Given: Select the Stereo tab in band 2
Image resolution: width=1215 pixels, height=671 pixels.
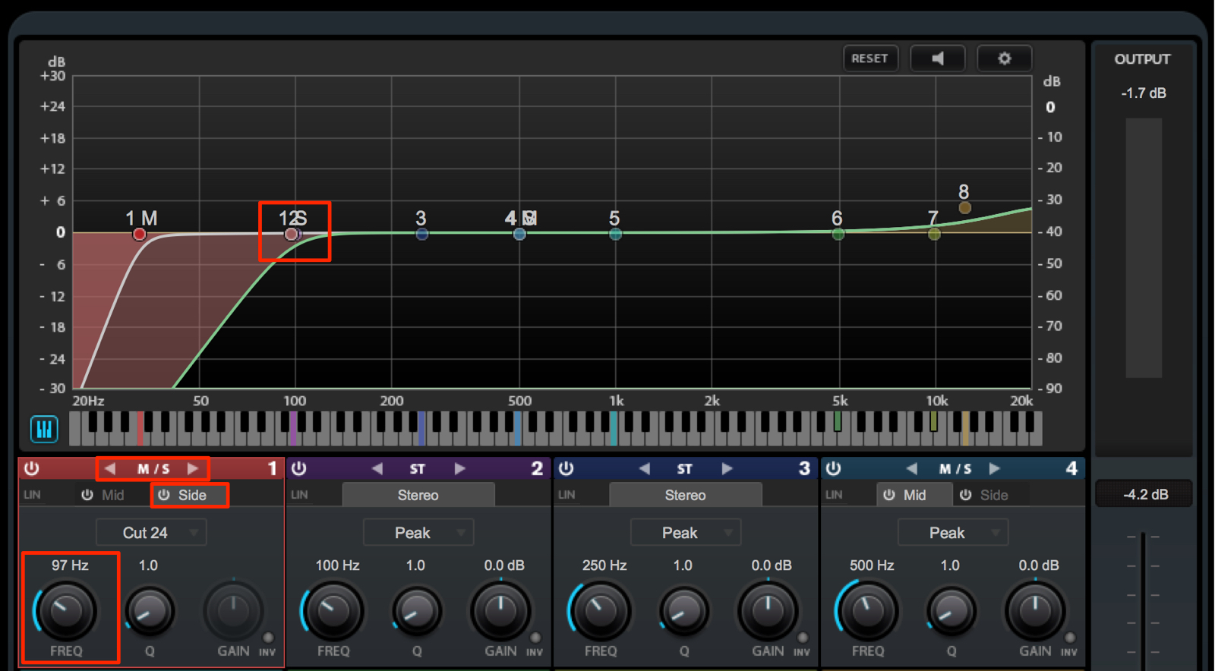Looking at the screenshot, I should [x=418, y=495].
